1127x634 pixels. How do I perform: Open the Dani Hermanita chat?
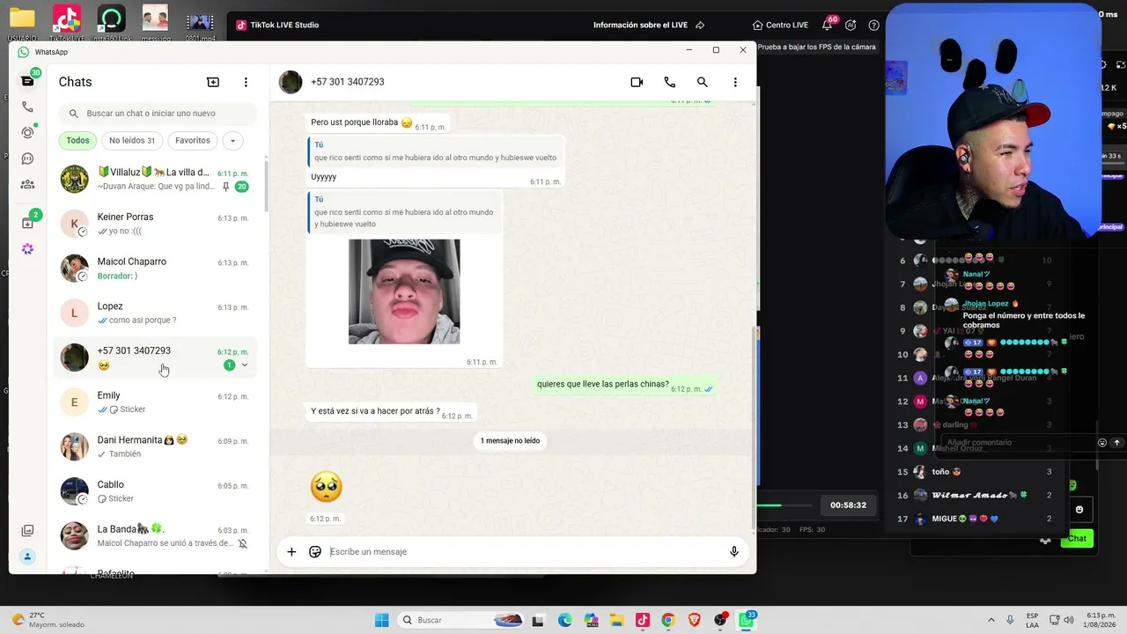click(x=155, y=446)
